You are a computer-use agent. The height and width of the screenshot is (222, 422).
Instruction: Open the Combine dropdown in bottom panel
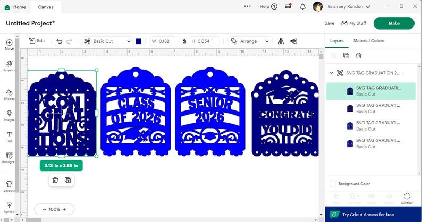[x=354, y=199]
